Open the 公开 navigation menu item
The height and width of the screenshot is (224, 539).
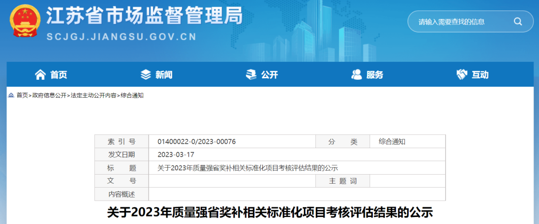tap(262, 74)
